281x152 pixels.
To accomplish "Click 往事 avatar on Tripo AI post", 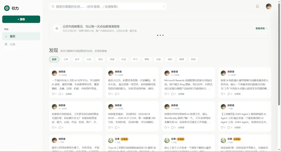I will click(111, 140).
